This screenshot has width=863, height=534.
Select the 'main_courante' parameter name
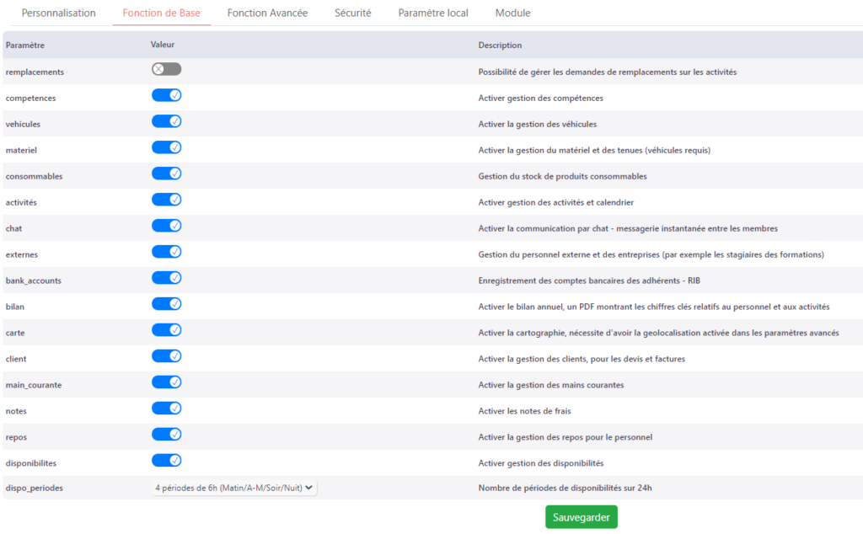pyautogui.click(x=34, y=385)
